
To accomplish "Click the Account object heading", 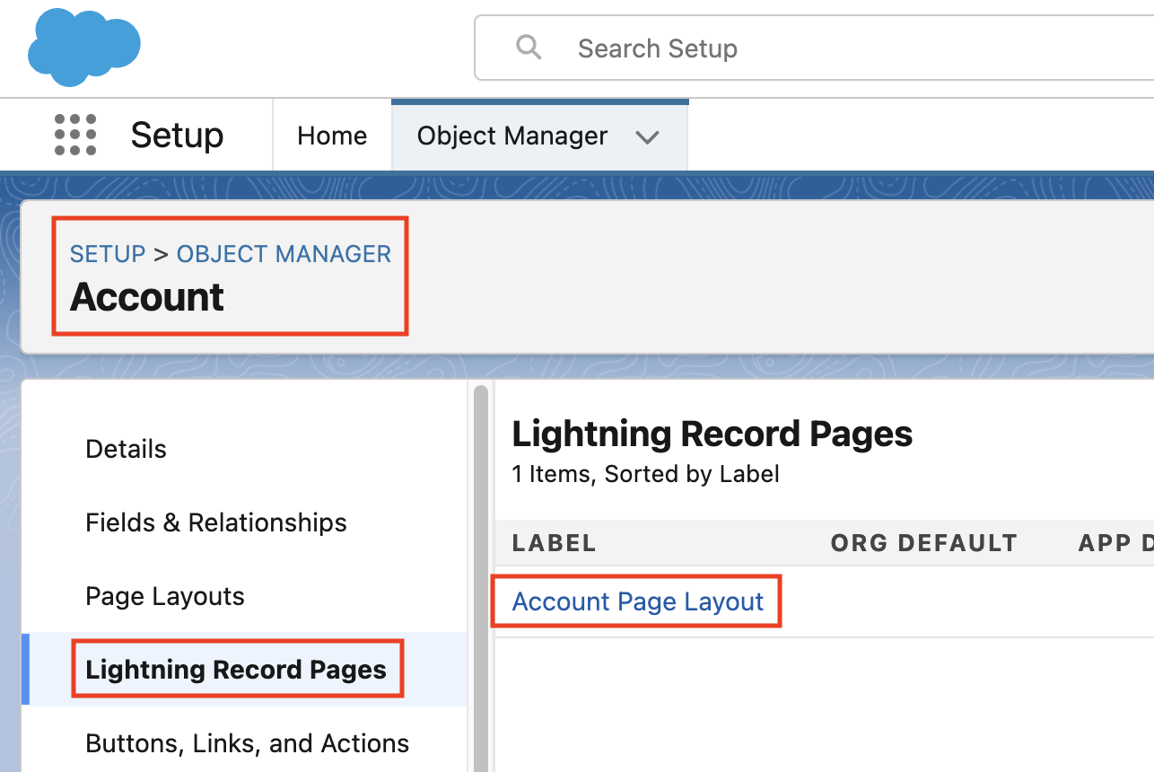I will coord(147,297).
